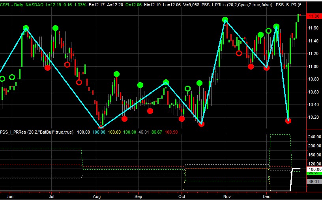Click the red pivot marker at the December 1 low
This screenshot has height=200, width=322.
click(266, 68)
